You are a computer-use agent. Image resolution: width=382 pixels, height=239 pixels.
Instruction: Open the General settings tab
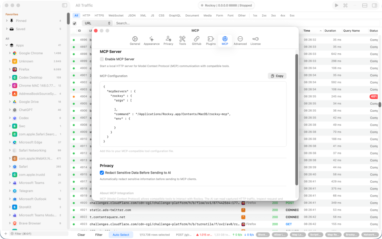pyautogui.click(x=135, y=41)
